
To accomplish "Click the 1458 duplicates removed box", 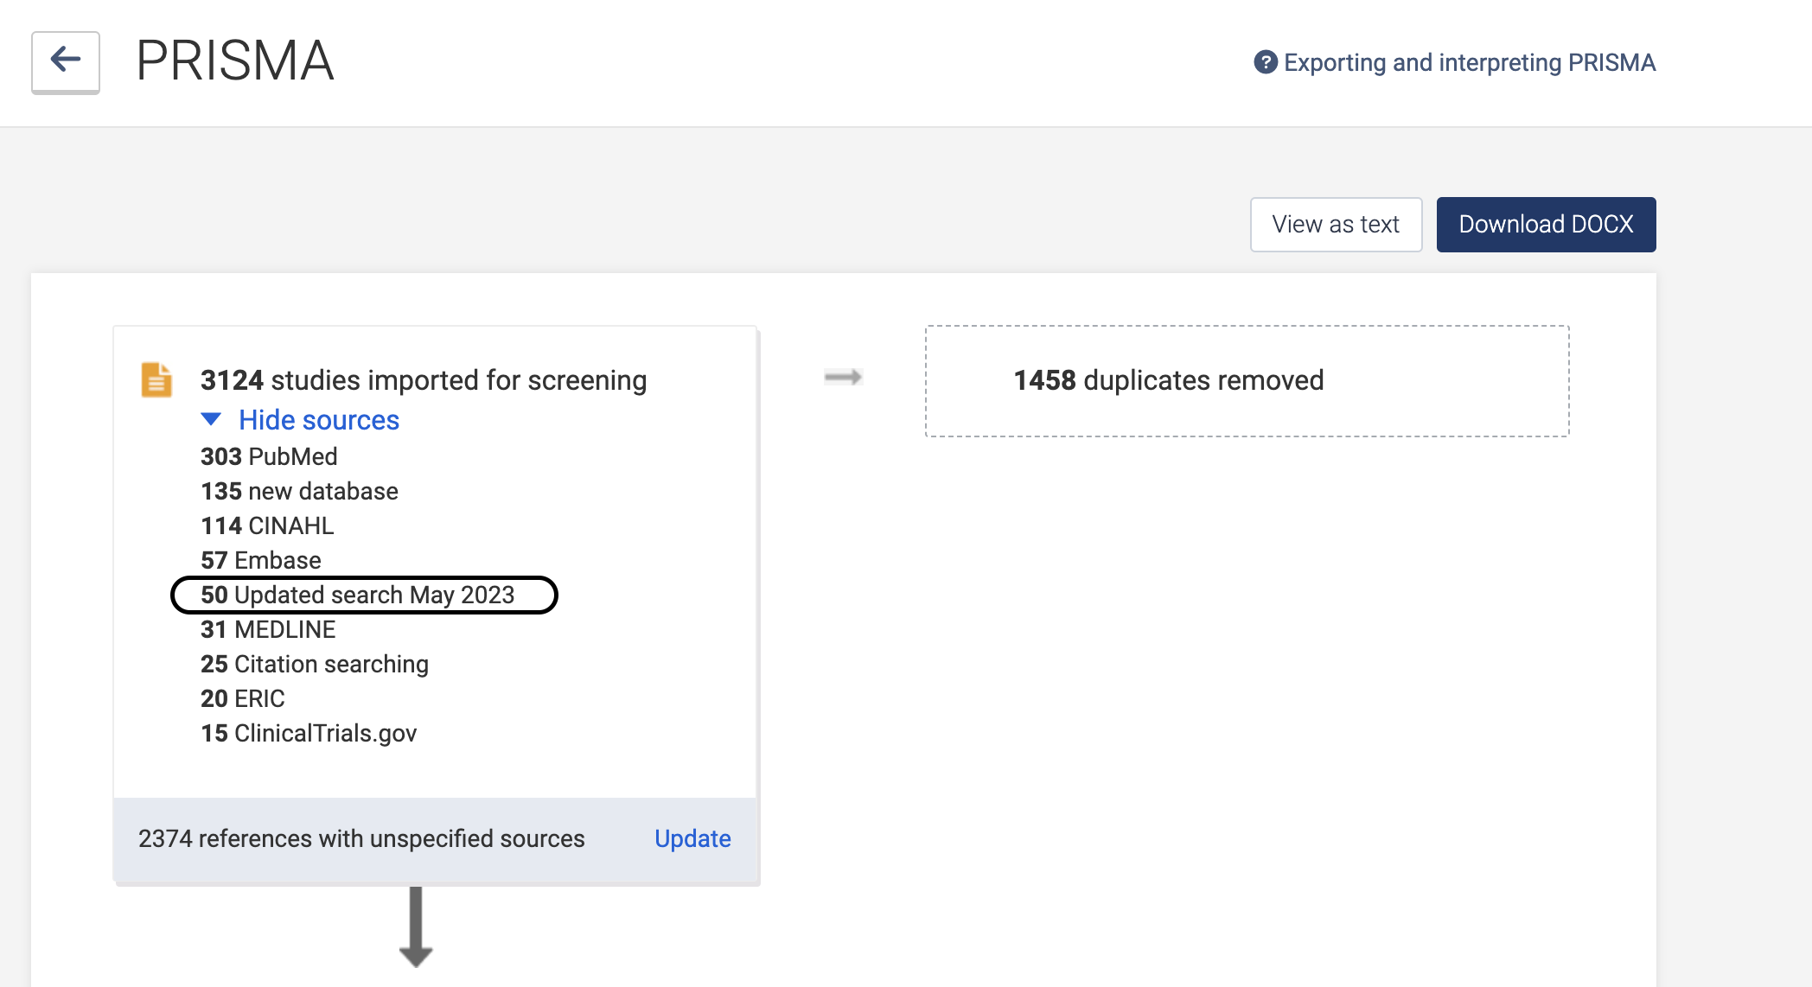I will click(x=1247, y=381).
